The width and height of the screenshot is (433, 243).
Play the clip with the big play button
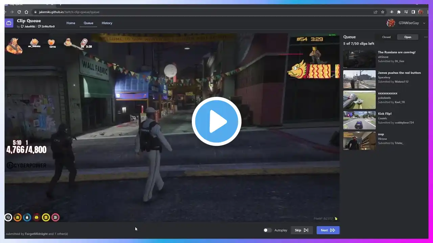[216, 122]
